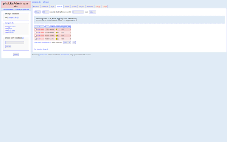Click the Go button for selected rows
Image resolution: width=227 pixels, height=142 pixels.
click(74, 42)
